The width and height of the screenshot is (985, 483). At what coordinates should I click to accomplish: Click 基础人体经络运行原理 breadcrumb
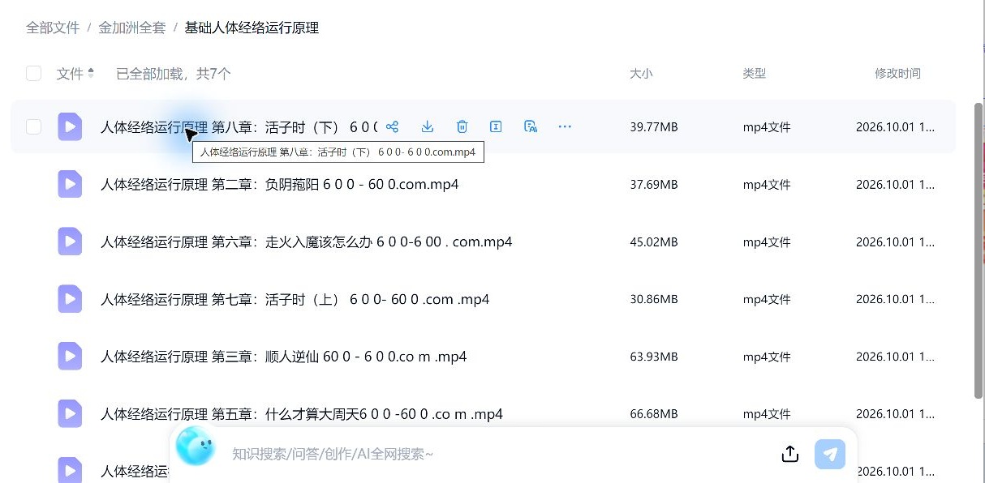click(252, 28)
